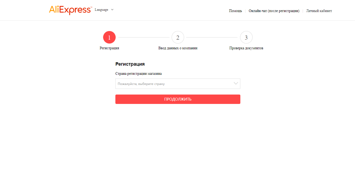Expand the country list using its arrow

pos(236,84)
